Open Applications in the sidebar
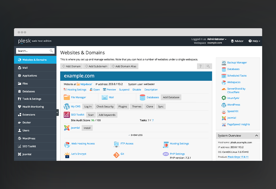The image size is (276, 189). coord(35,76)
